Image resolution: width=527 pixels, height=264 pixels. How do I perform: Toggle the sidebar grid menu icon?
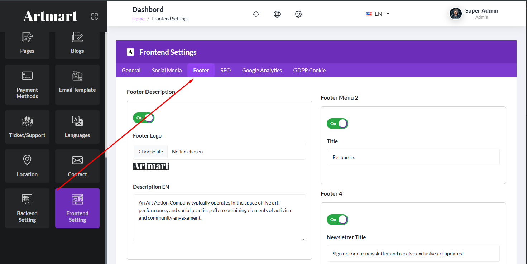pyautogui.click(x=95, y=16)
